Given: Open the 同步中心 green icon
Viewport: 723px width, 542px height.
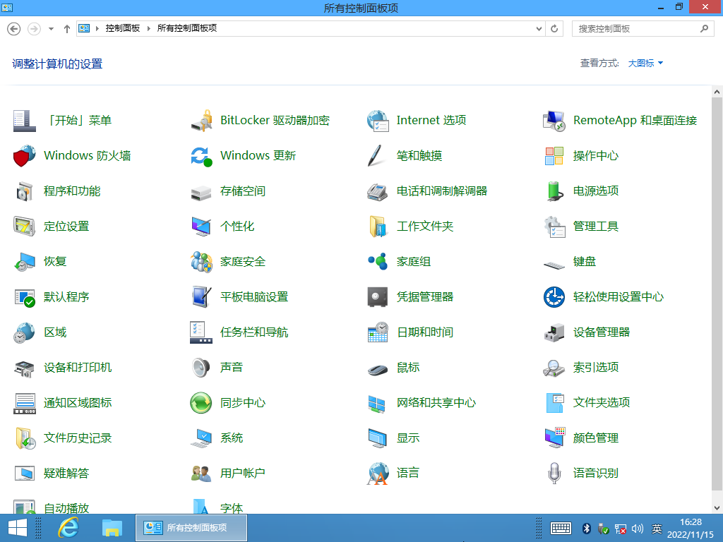Looking at the screenshot, I should pos(201,403).
